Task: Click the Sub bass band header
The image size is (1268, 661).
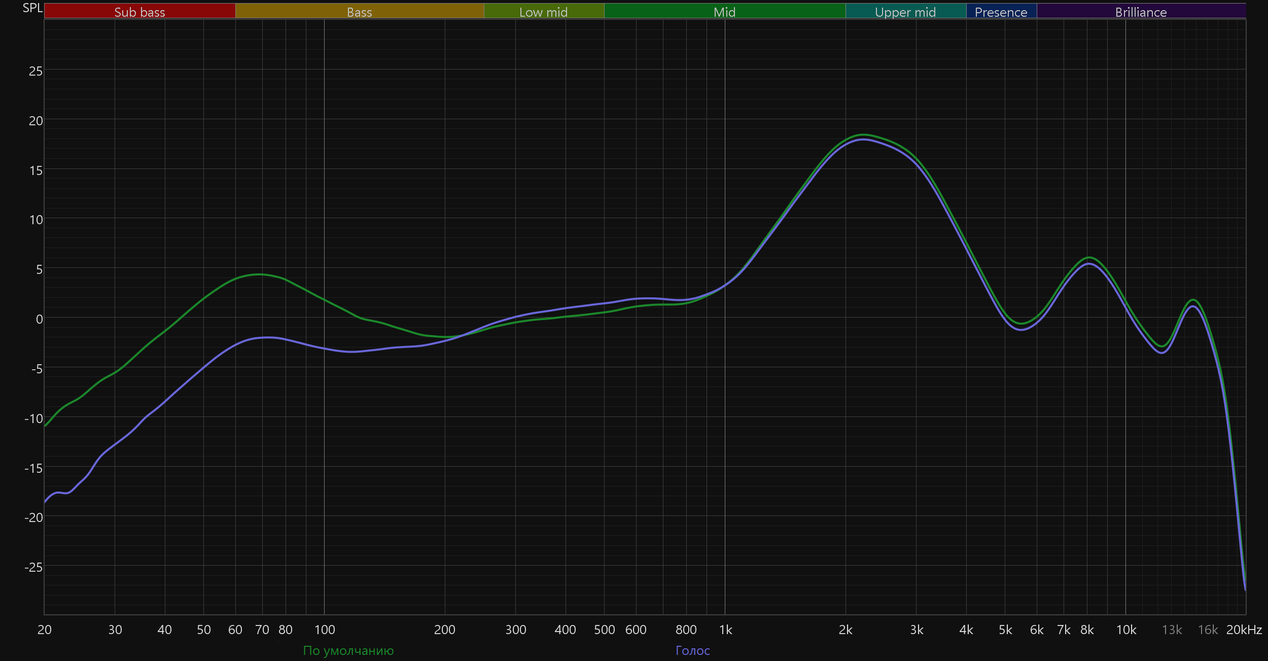Action: click(x=139, y=12)
